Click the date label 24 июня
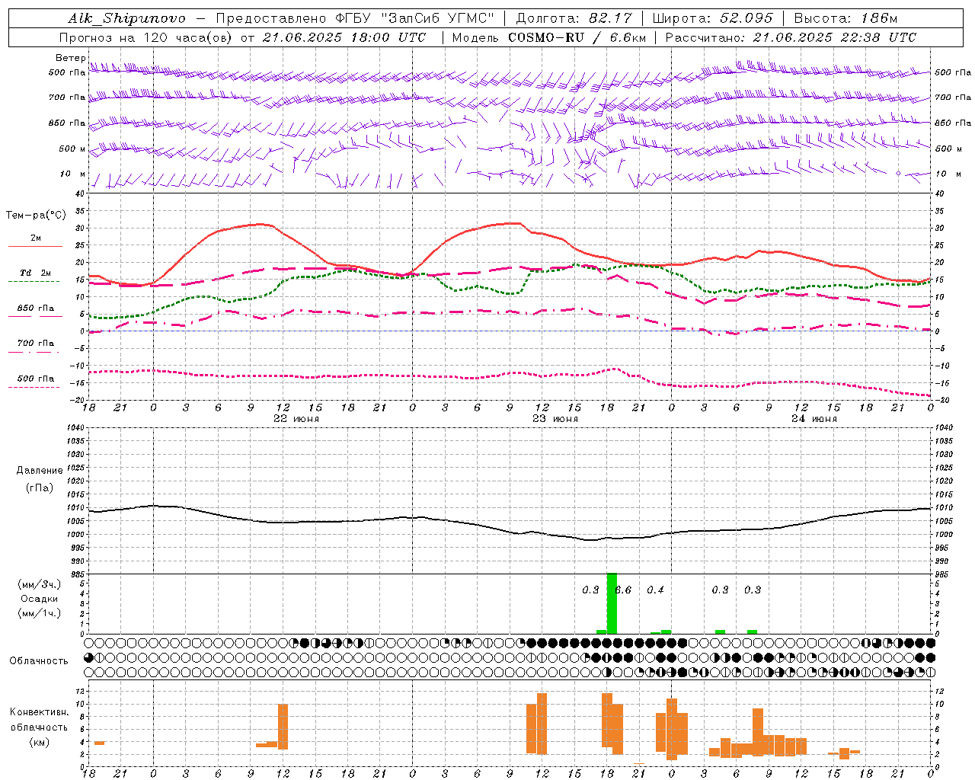The image size is (975, 780). (x=814, y=419)
